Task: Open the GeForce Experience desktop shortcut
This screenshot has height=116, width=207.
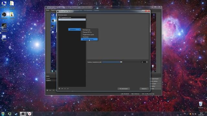Action: (x=4, y=27)
